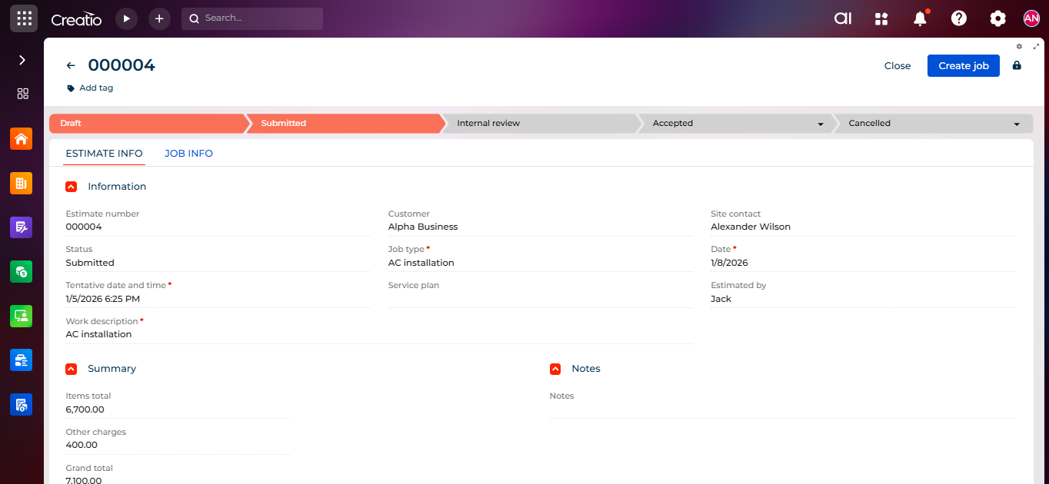Image resolution: width=1049 pixels, height=484 pixels.
Task: Click the lock icon beside Create job
Action: 1017,65
